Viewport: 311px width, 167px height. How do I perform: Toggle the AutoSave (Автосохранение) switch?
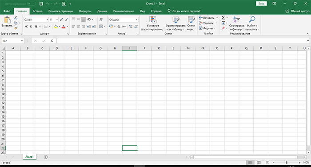(x=32, y=4)
